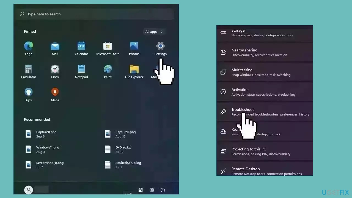Open Activation settings
The height and width of the screenshot is (198, 352).
click(265, 92)
